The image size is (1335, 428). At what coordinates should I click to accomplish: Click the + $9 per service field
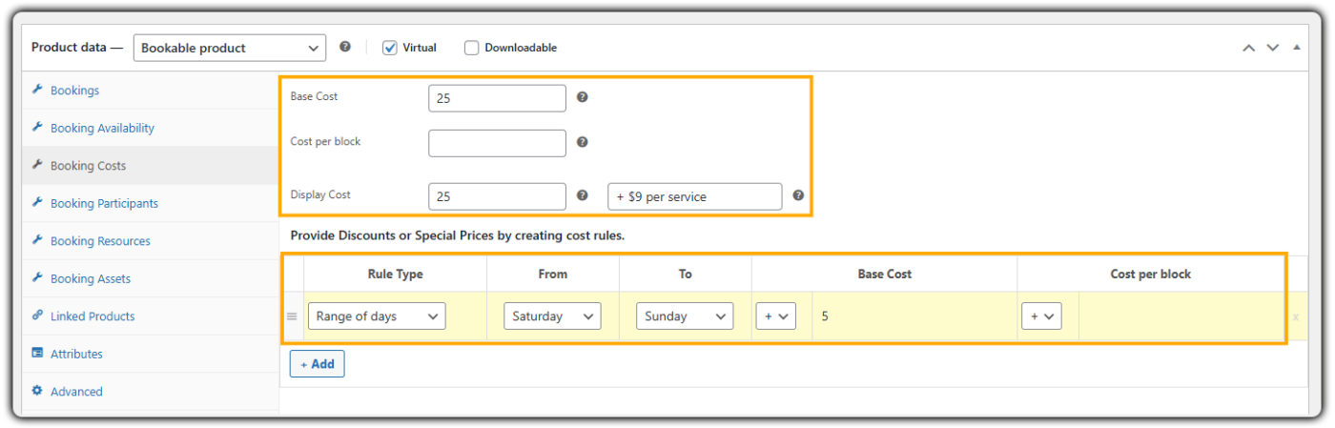tap(694, 196)
